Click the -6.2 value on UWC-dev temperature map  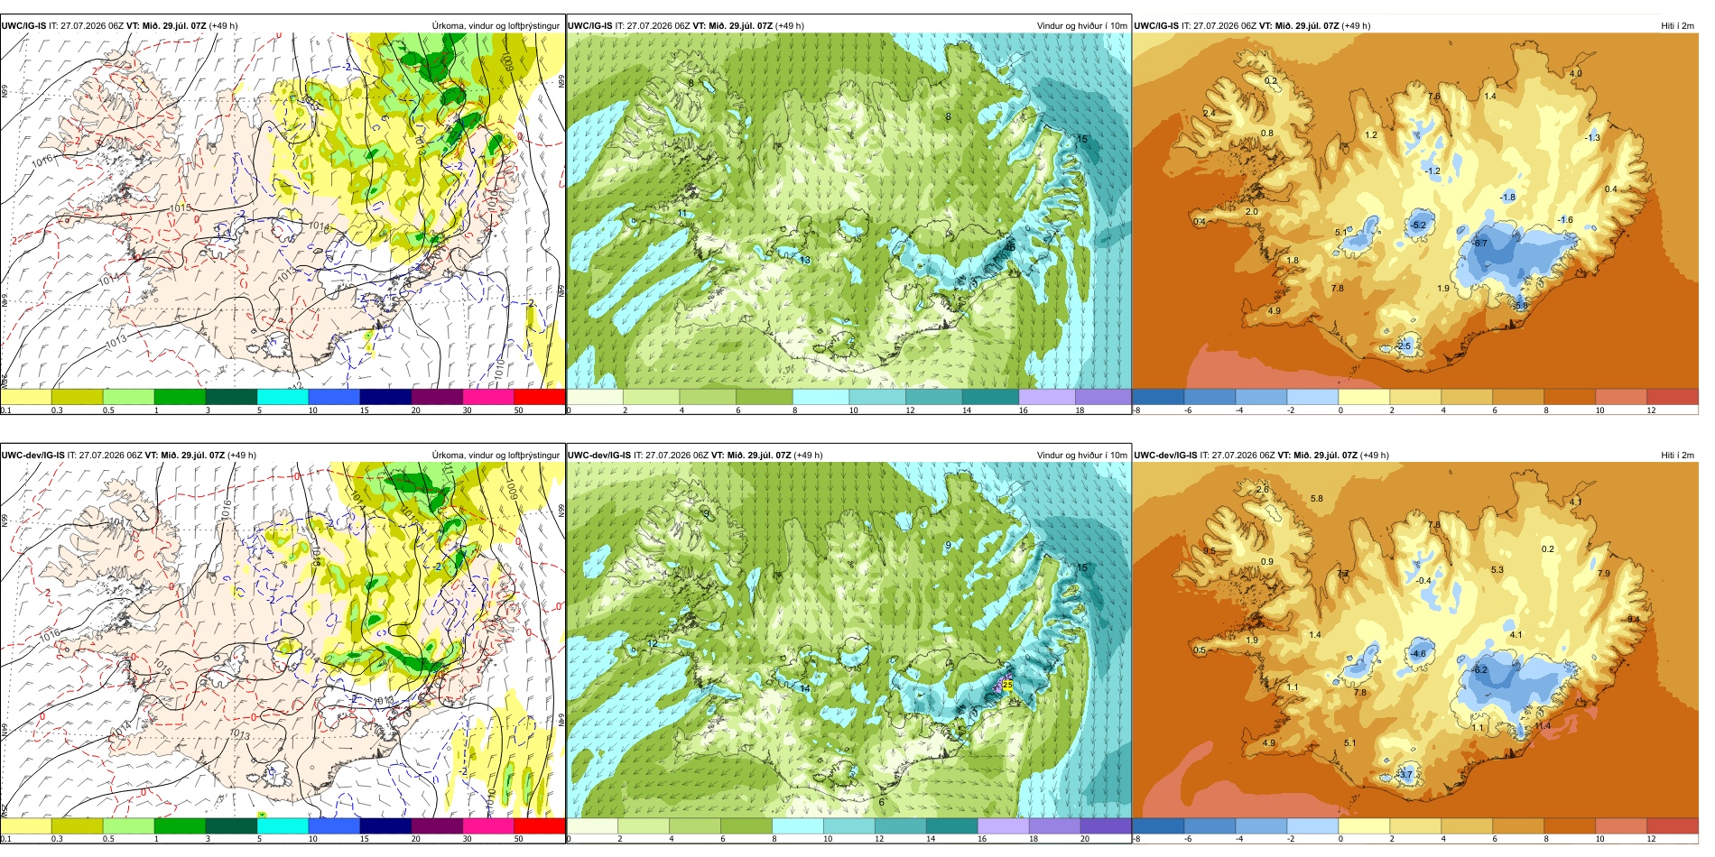pos(1479,669)
